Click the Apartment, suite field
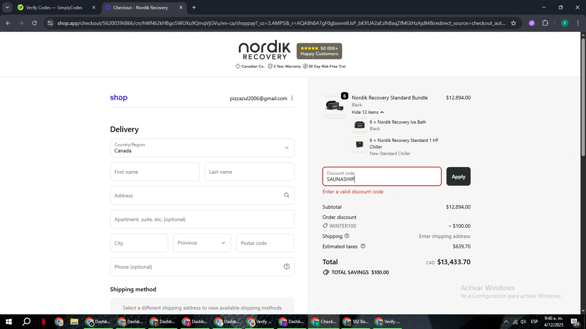Screen dimensions: 586x329 [x=202, y=219]
